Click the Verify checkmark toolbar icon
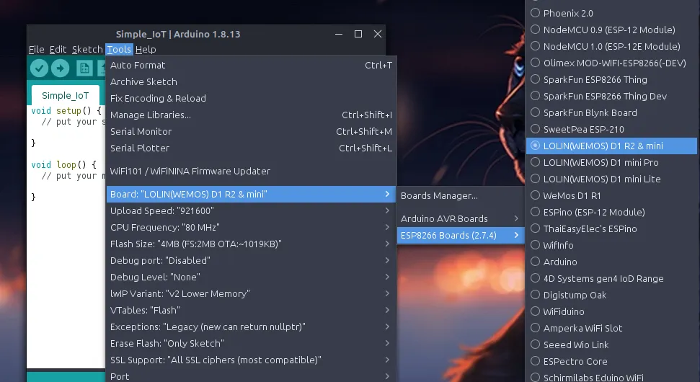700x382 pixels. (39, 68)
